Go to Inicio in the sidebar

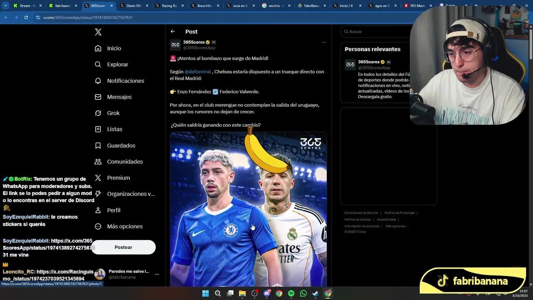(108, 48)
